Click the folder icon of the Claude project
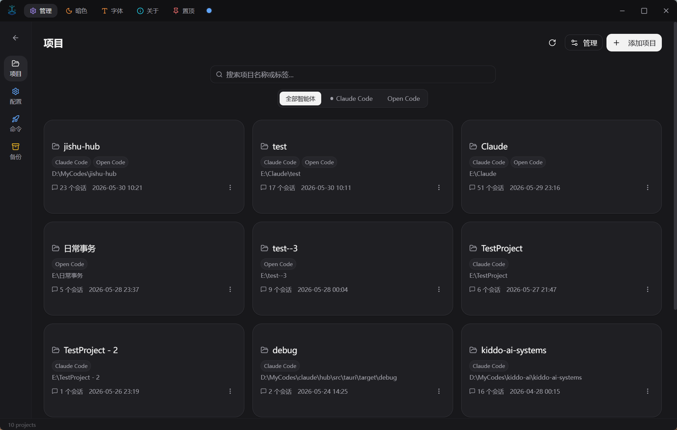Viewport: 677px width, 430px height. point(473,146)
